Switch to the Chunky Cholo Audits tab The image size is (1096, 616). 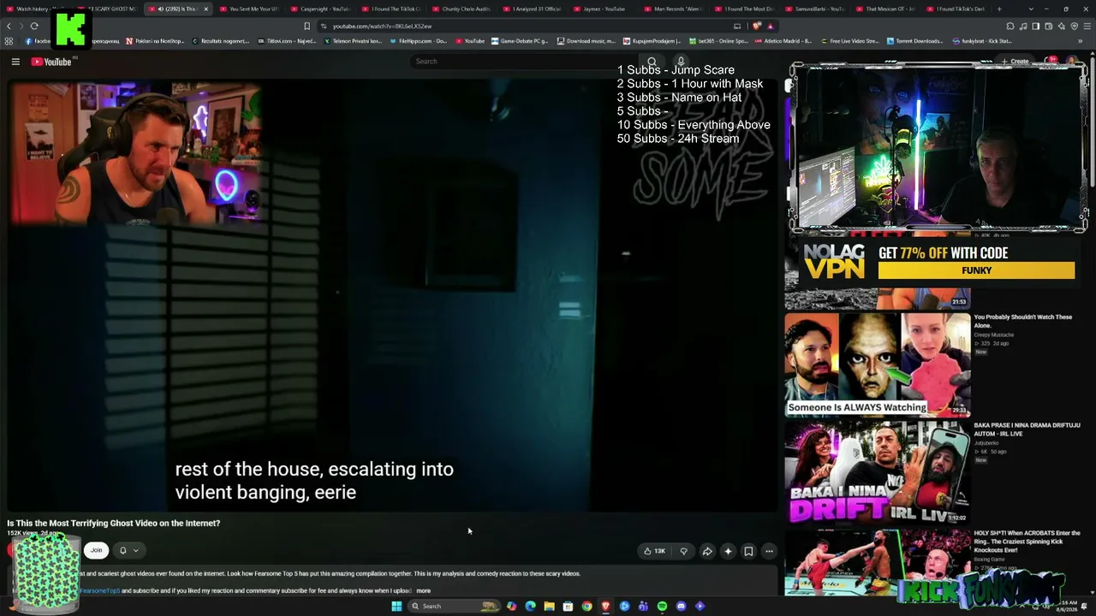[462, 9]
